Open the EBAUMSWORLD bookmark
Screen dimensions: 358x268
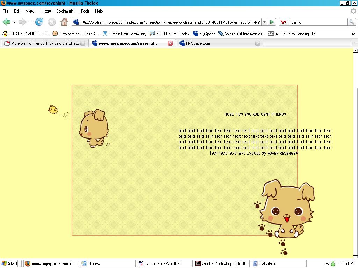(x=26, y=34)
